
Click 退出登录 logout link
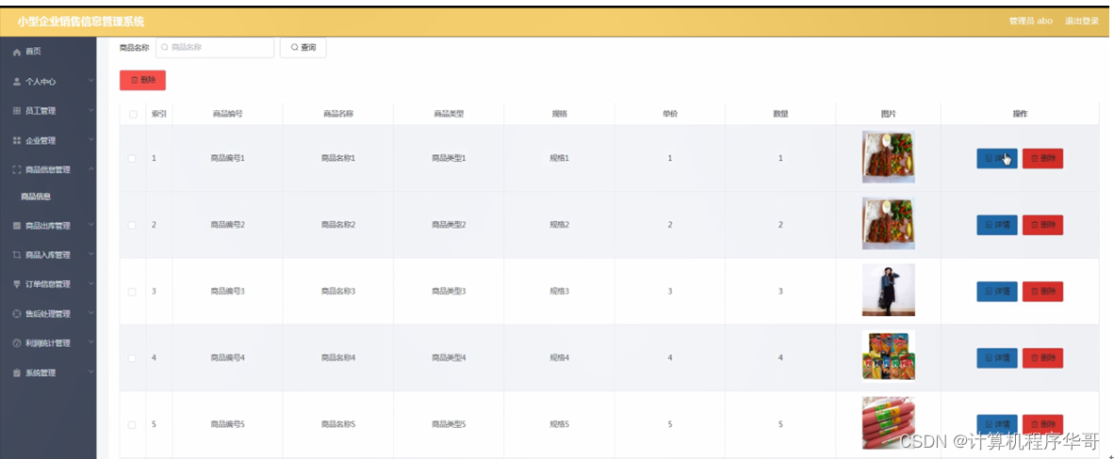1081,22
